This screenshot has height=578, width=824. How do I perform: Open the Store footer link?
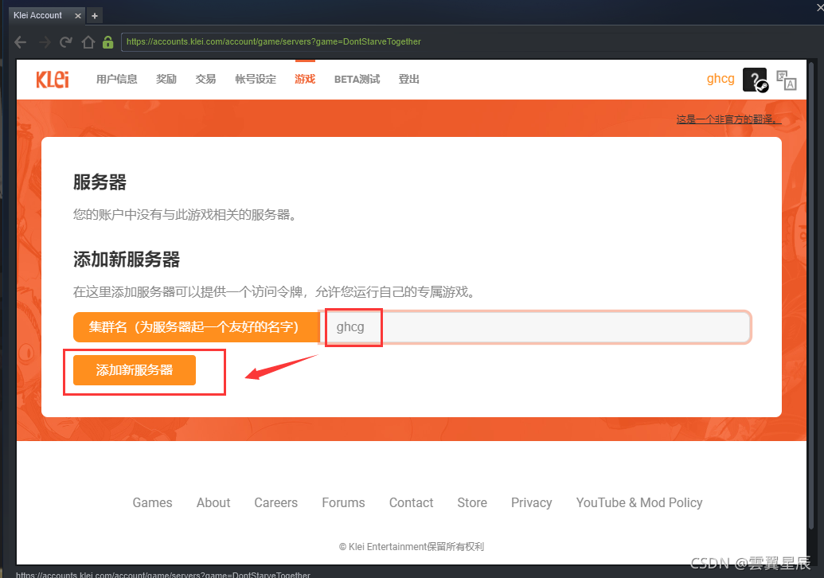click(x=472, y=503)
